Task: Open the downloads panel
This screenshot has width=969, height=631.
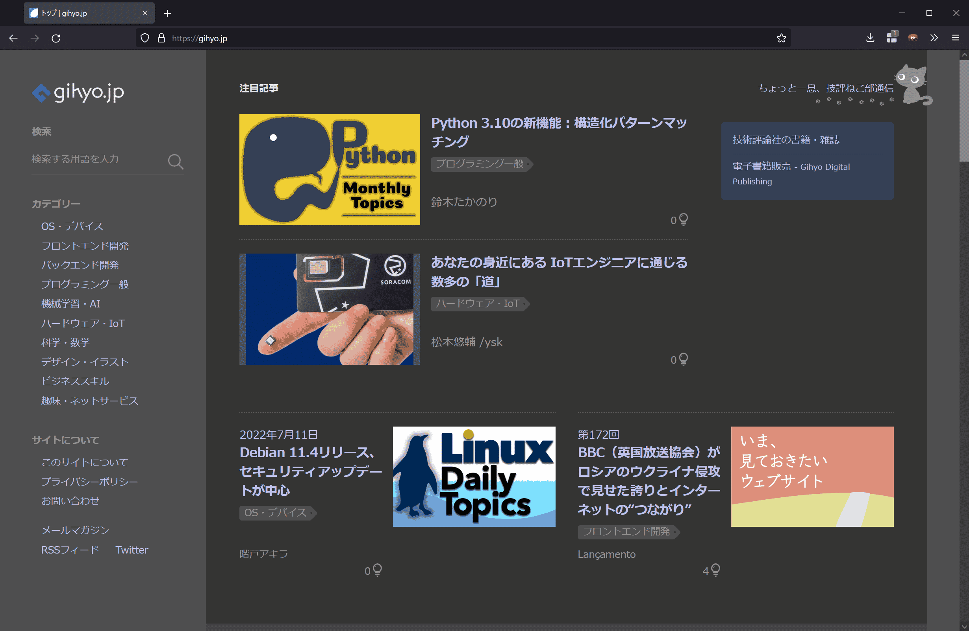Action: coord(870,38)
